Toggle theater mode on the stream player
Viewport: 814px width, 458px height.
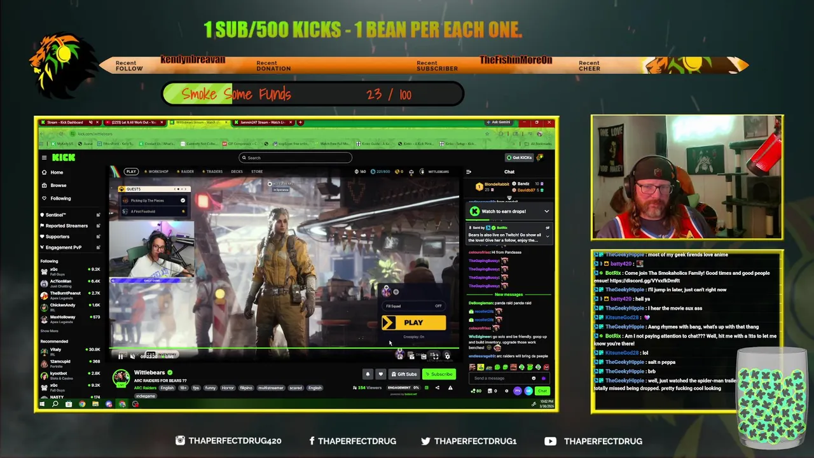pos(424,356)
